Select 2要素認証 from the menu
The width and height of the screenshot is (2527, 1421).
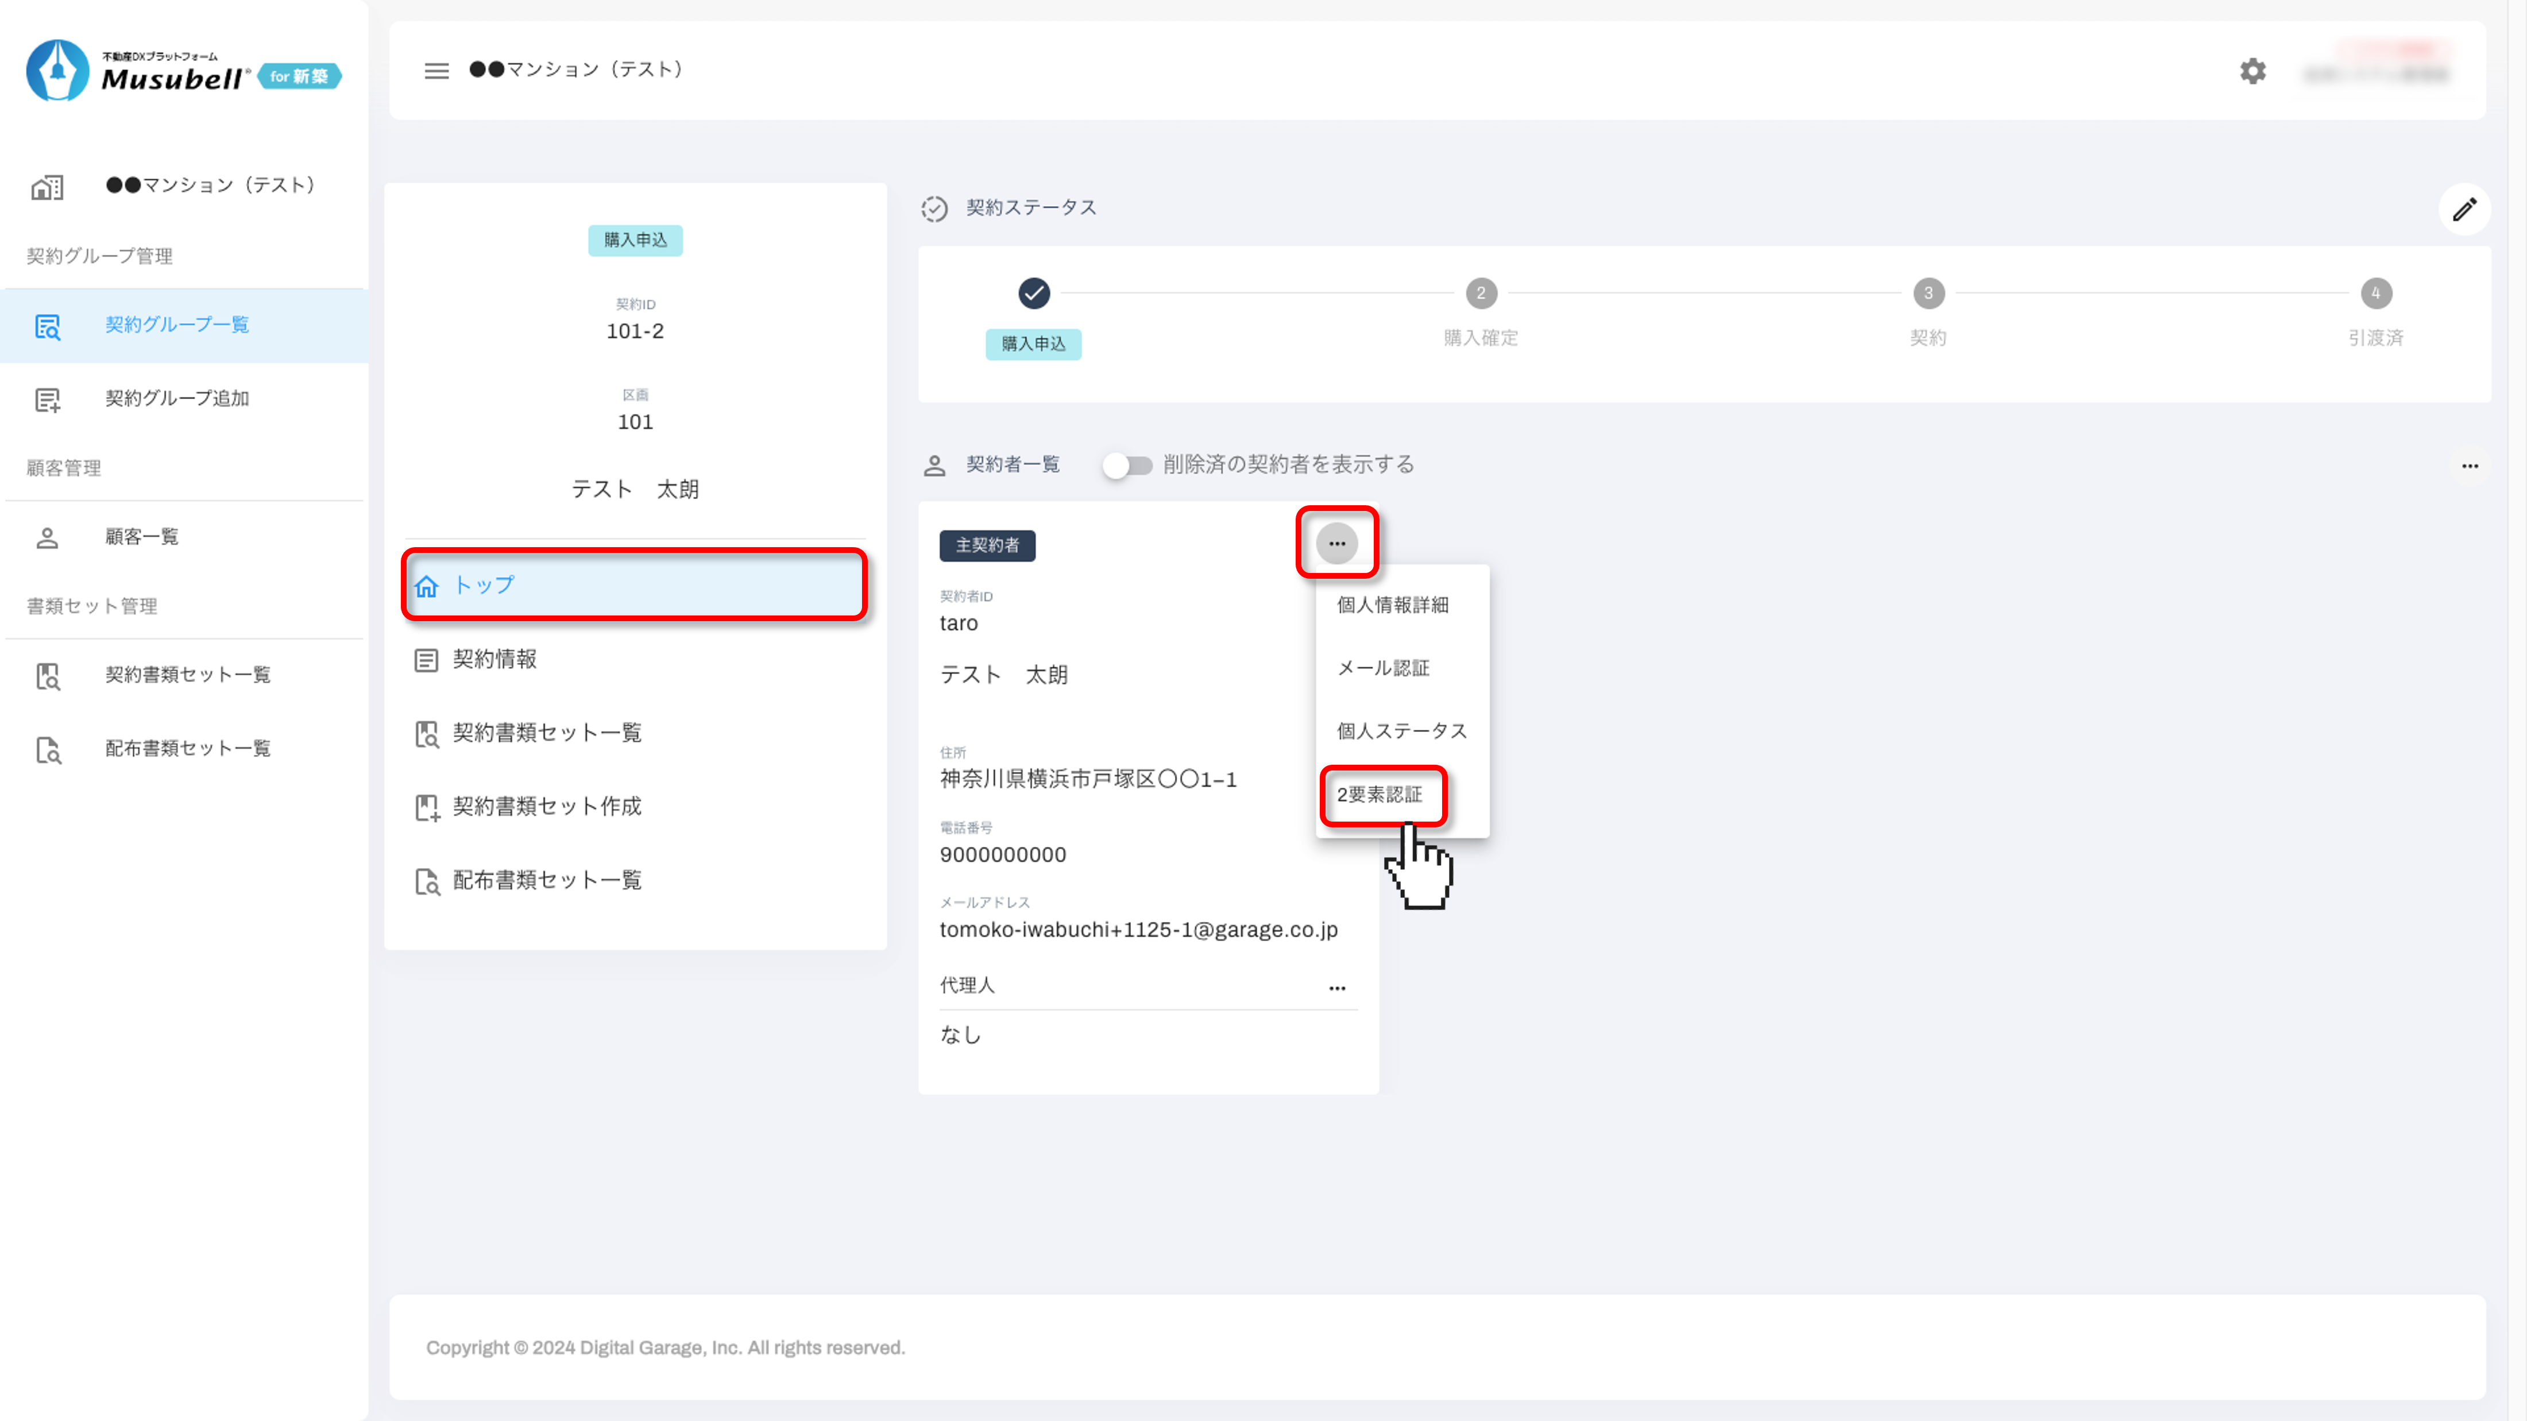[1380, 795]
